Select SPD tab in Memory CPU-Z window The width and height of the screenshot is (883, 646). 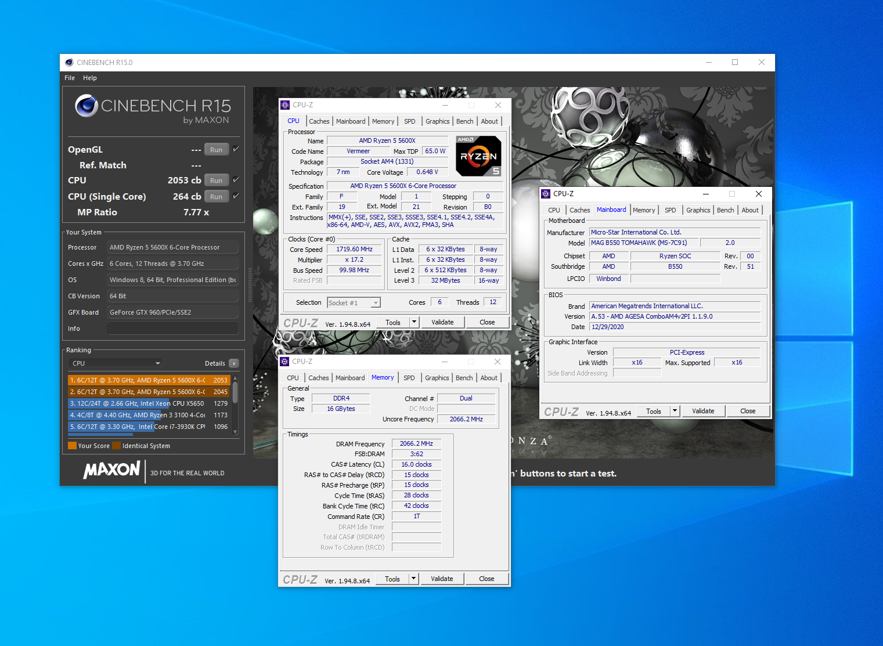click(409, 378)
